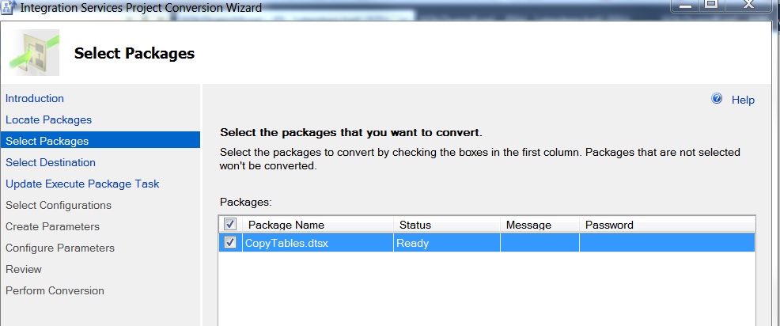
Task: Click the Select Configurations step
Action: click(x=59, y=205)
